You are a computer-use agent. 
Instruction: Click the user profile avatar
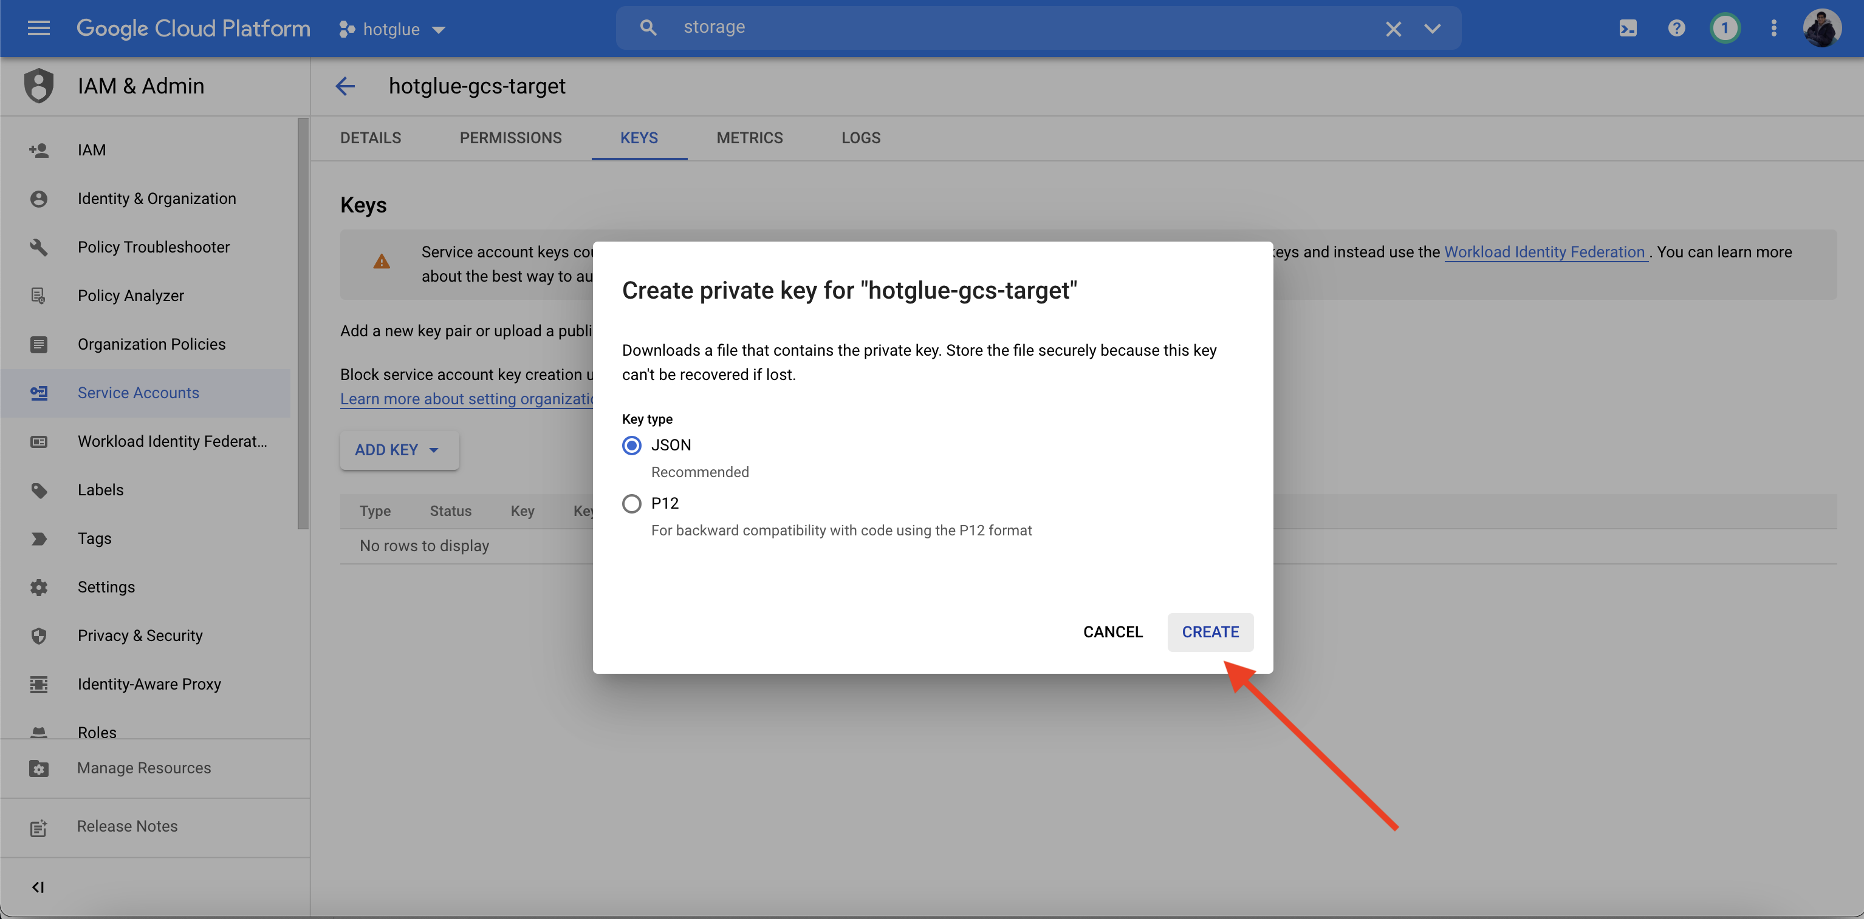point(1821,28)
